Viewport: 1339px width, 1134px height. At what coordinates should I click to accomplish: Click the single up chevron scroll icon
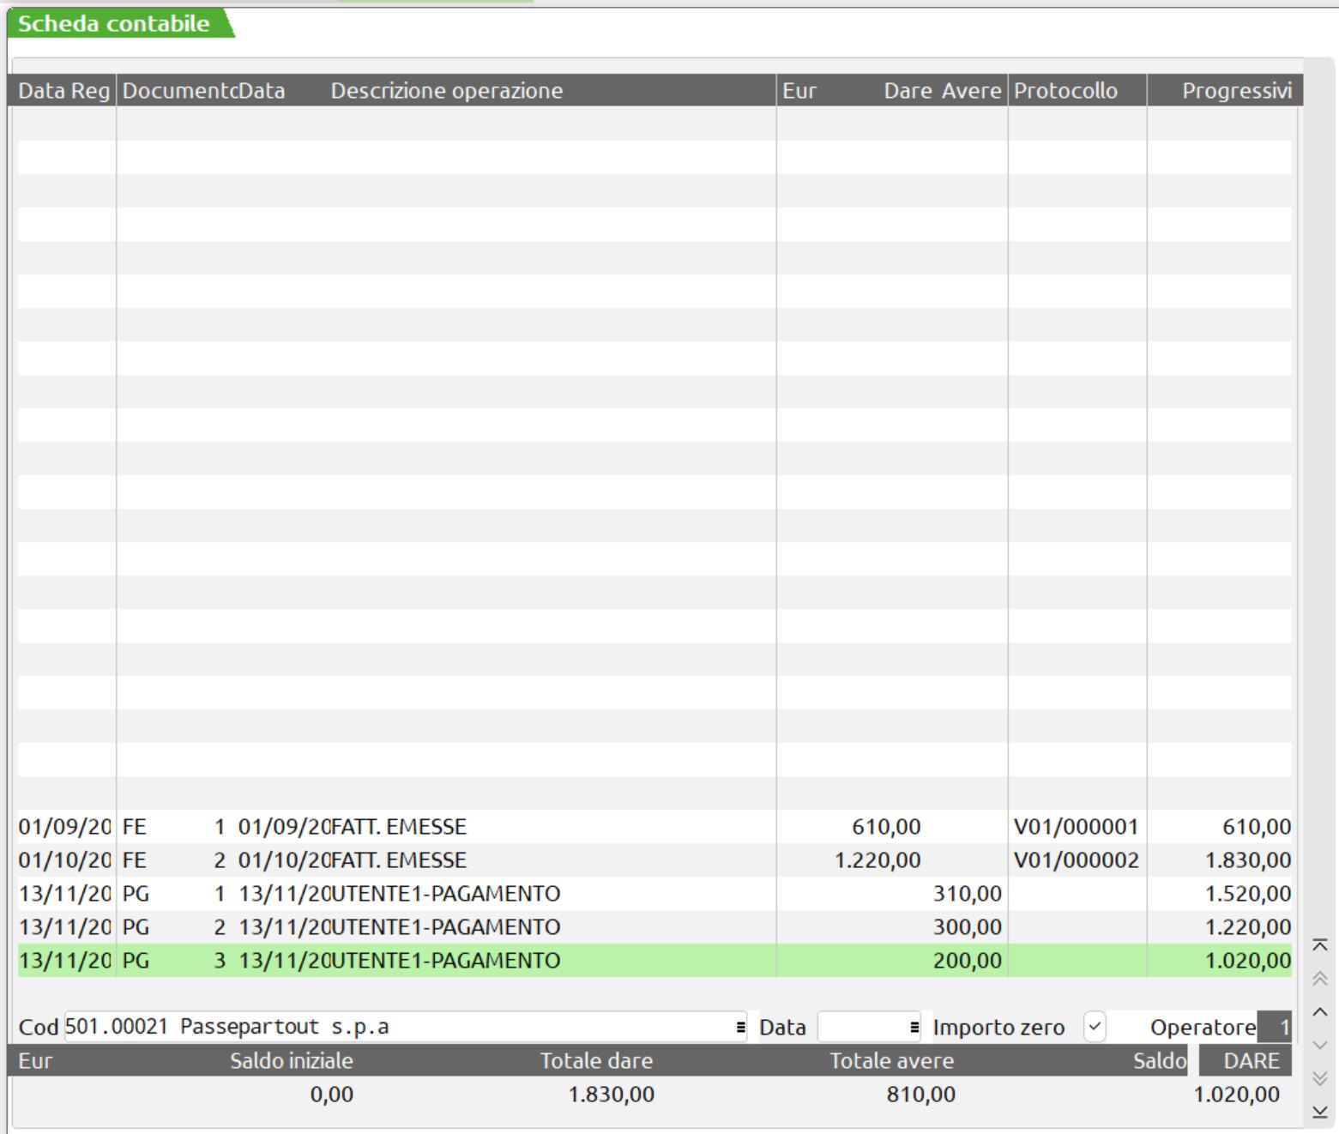1320,1012
